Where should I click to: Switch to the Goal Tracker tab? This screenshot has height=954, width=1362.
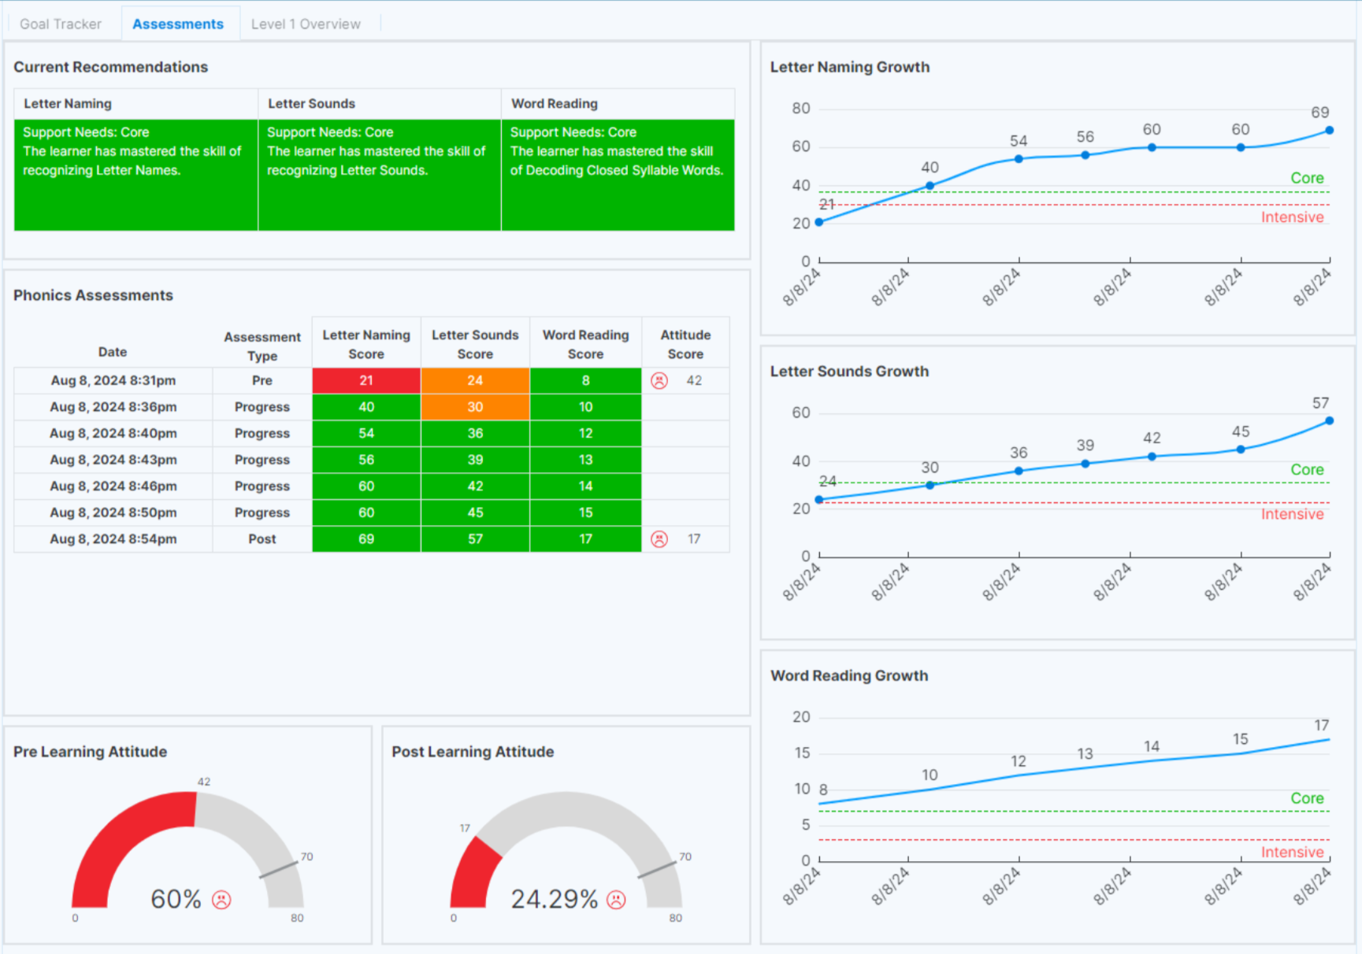61,24
